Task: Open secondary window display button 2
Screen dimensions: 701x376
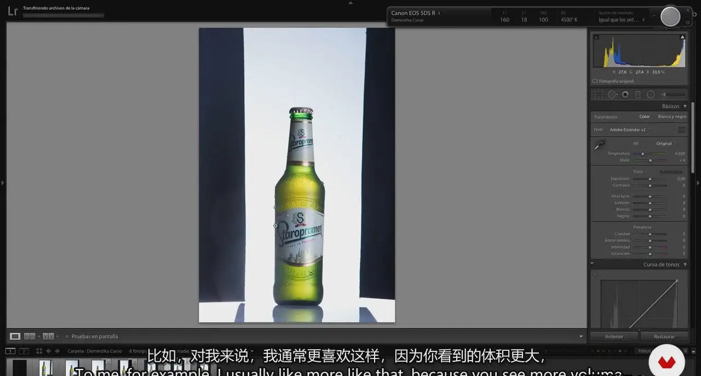Action: [24, 351]
